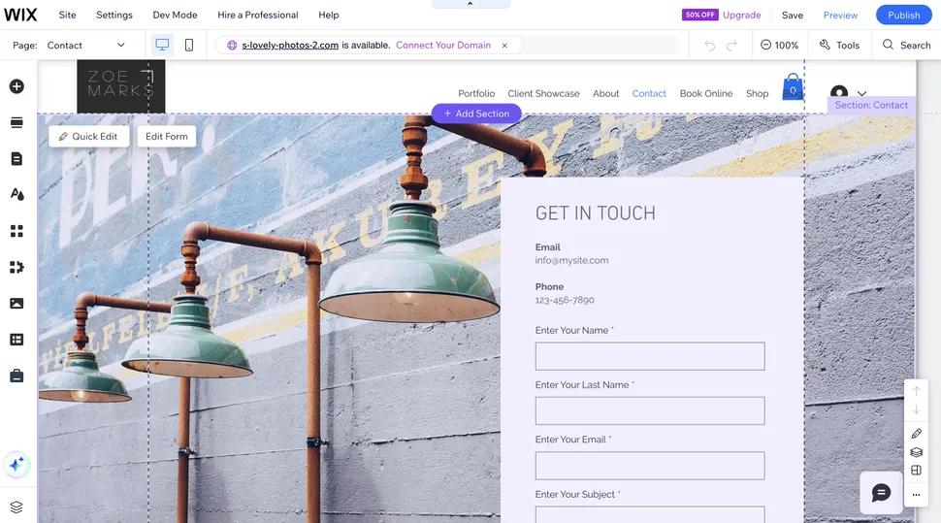Open the Site Design droplet icon
This screenshot has width=941, height=523.
[x=16, y=194]
